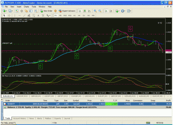Switch chart to candlesticks style
The image size is (173, 125).
(x=85, y=11)
